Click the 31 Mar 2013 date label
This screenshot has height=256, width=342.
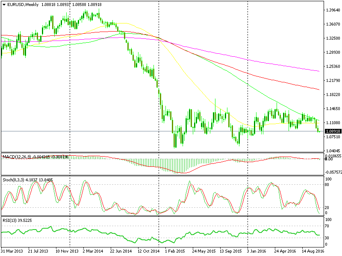click(12, 251)
